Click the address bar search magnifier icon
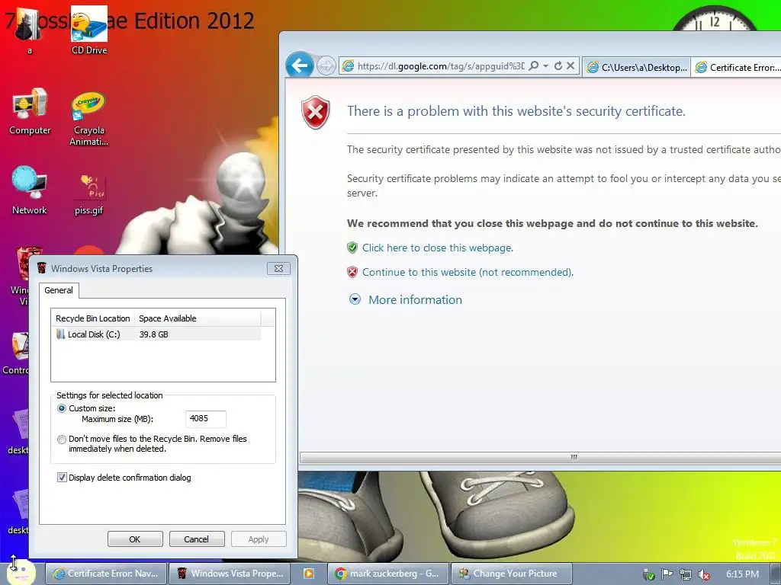 pos(533,66)
